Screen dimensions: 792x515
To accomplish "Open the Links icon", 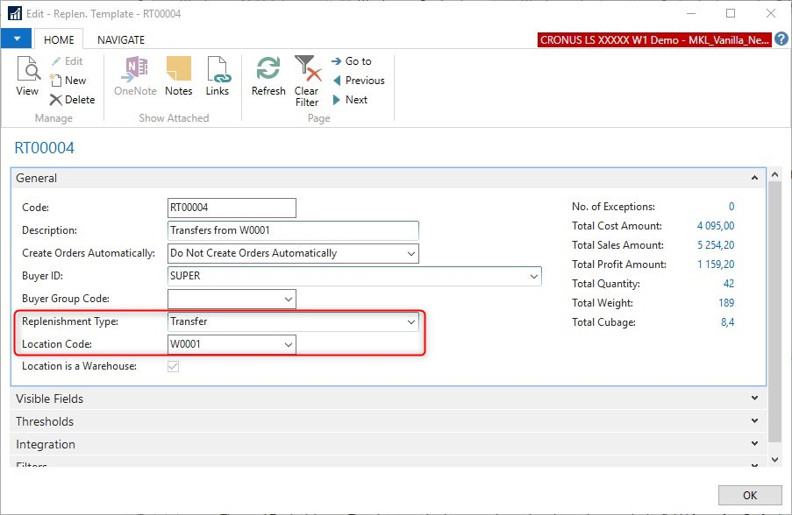I will point(217,76).
